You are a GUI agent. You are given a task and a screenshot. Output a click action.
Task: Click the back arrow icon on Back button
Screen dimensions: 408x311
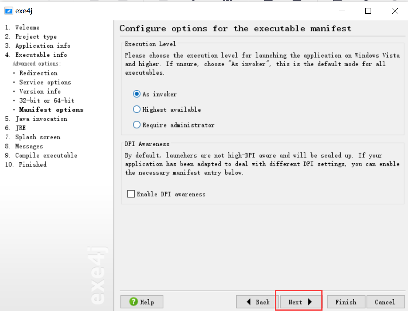248,302
